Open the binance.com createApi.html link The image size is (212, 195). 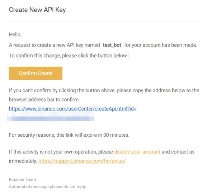coord(73,109)
